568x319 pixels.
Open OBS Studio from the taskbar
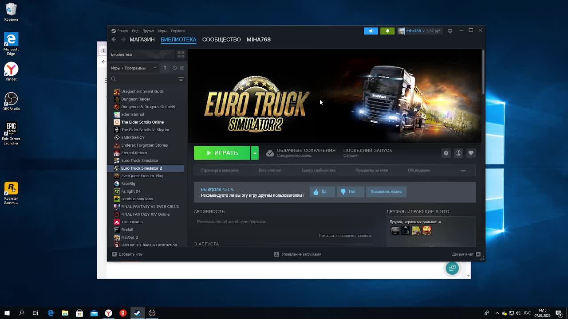tap(152, 313)
